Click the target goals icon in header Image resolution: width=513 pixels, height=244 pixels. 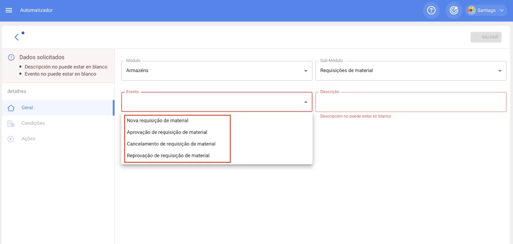coord(454,10)
